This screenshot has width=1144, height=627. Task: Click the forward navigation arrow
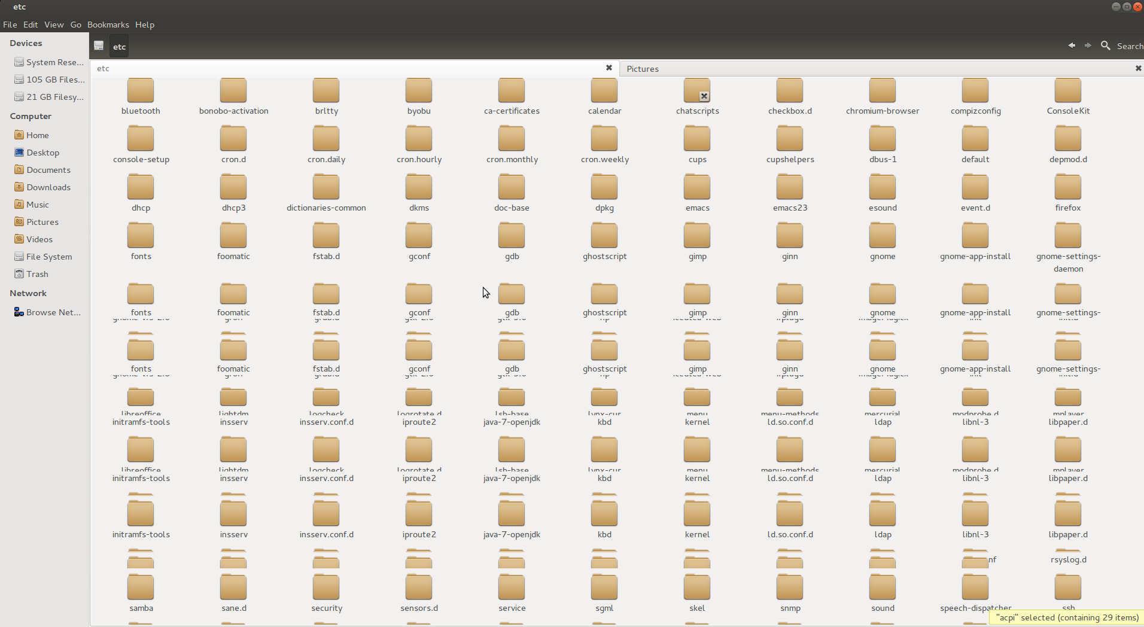coord(1088,45)
